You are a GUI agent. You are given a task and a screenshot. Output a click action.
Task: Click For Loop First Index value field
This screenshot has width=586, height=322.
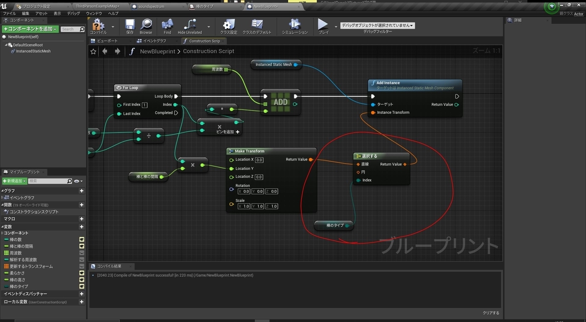145,105
